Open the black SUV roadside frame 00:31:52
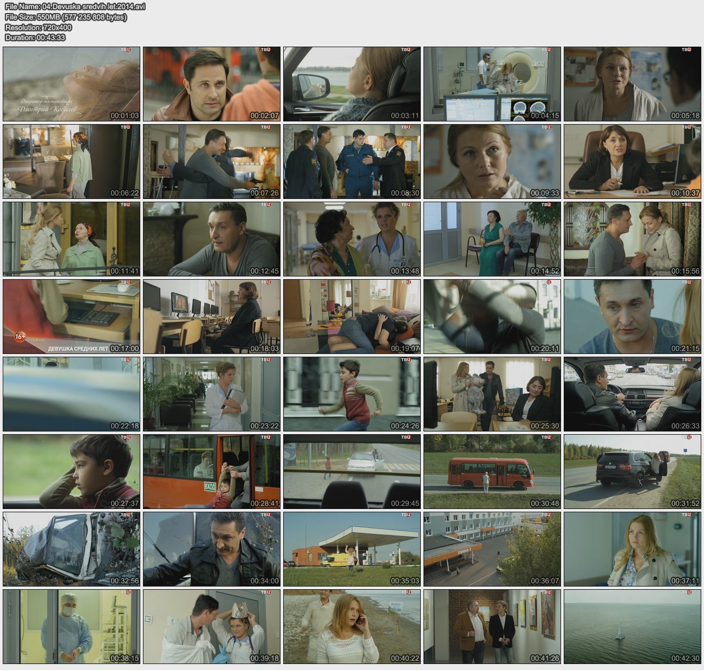The height and width of the screenshot is (670, 704). point(632,472)
